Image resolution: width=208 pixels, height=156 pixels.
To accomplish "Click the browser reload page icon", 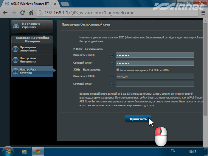I will tap(22, 13).
